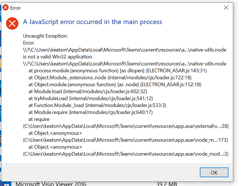The image size is (242, 186).
Task: Click the Module.load loader.js:602:32 line
Action: 88,92
